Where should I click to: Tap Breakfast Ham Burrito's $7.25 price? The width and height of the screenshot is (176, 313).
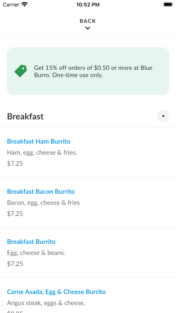click(15, 164)
